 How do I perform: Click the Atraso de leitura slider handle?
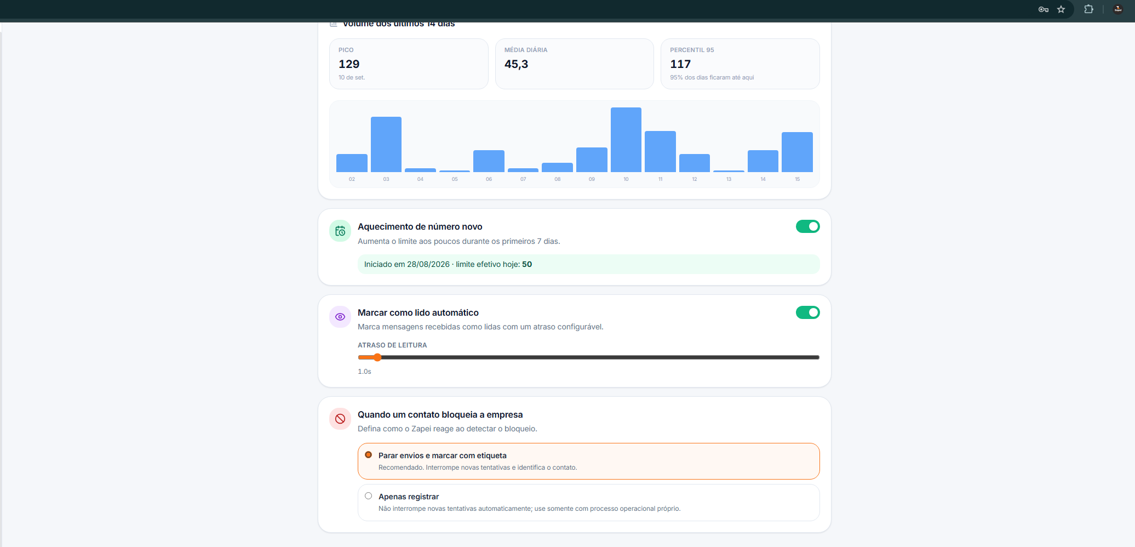pyautogui.click(x=377, y=357)
